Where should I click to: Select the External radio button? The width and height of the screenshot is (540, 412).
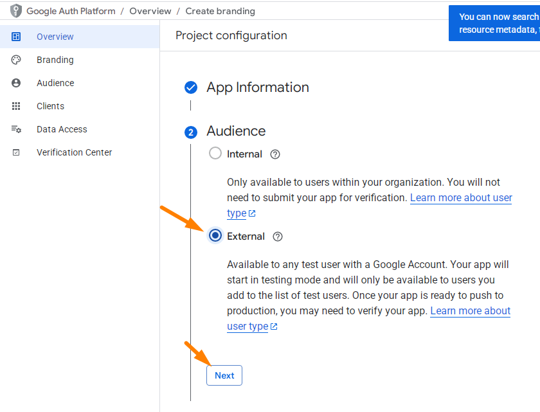point(215,236)
